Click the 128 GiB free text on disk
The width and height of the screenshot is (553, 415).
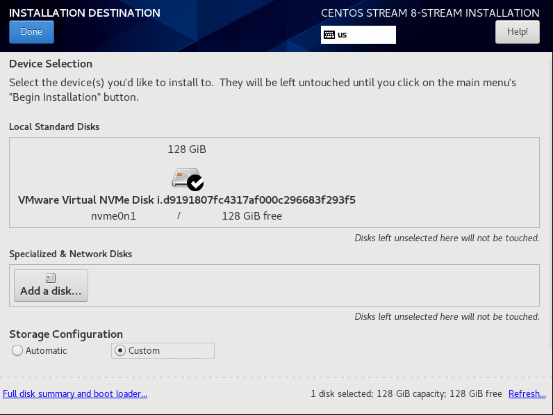[251, 216]
